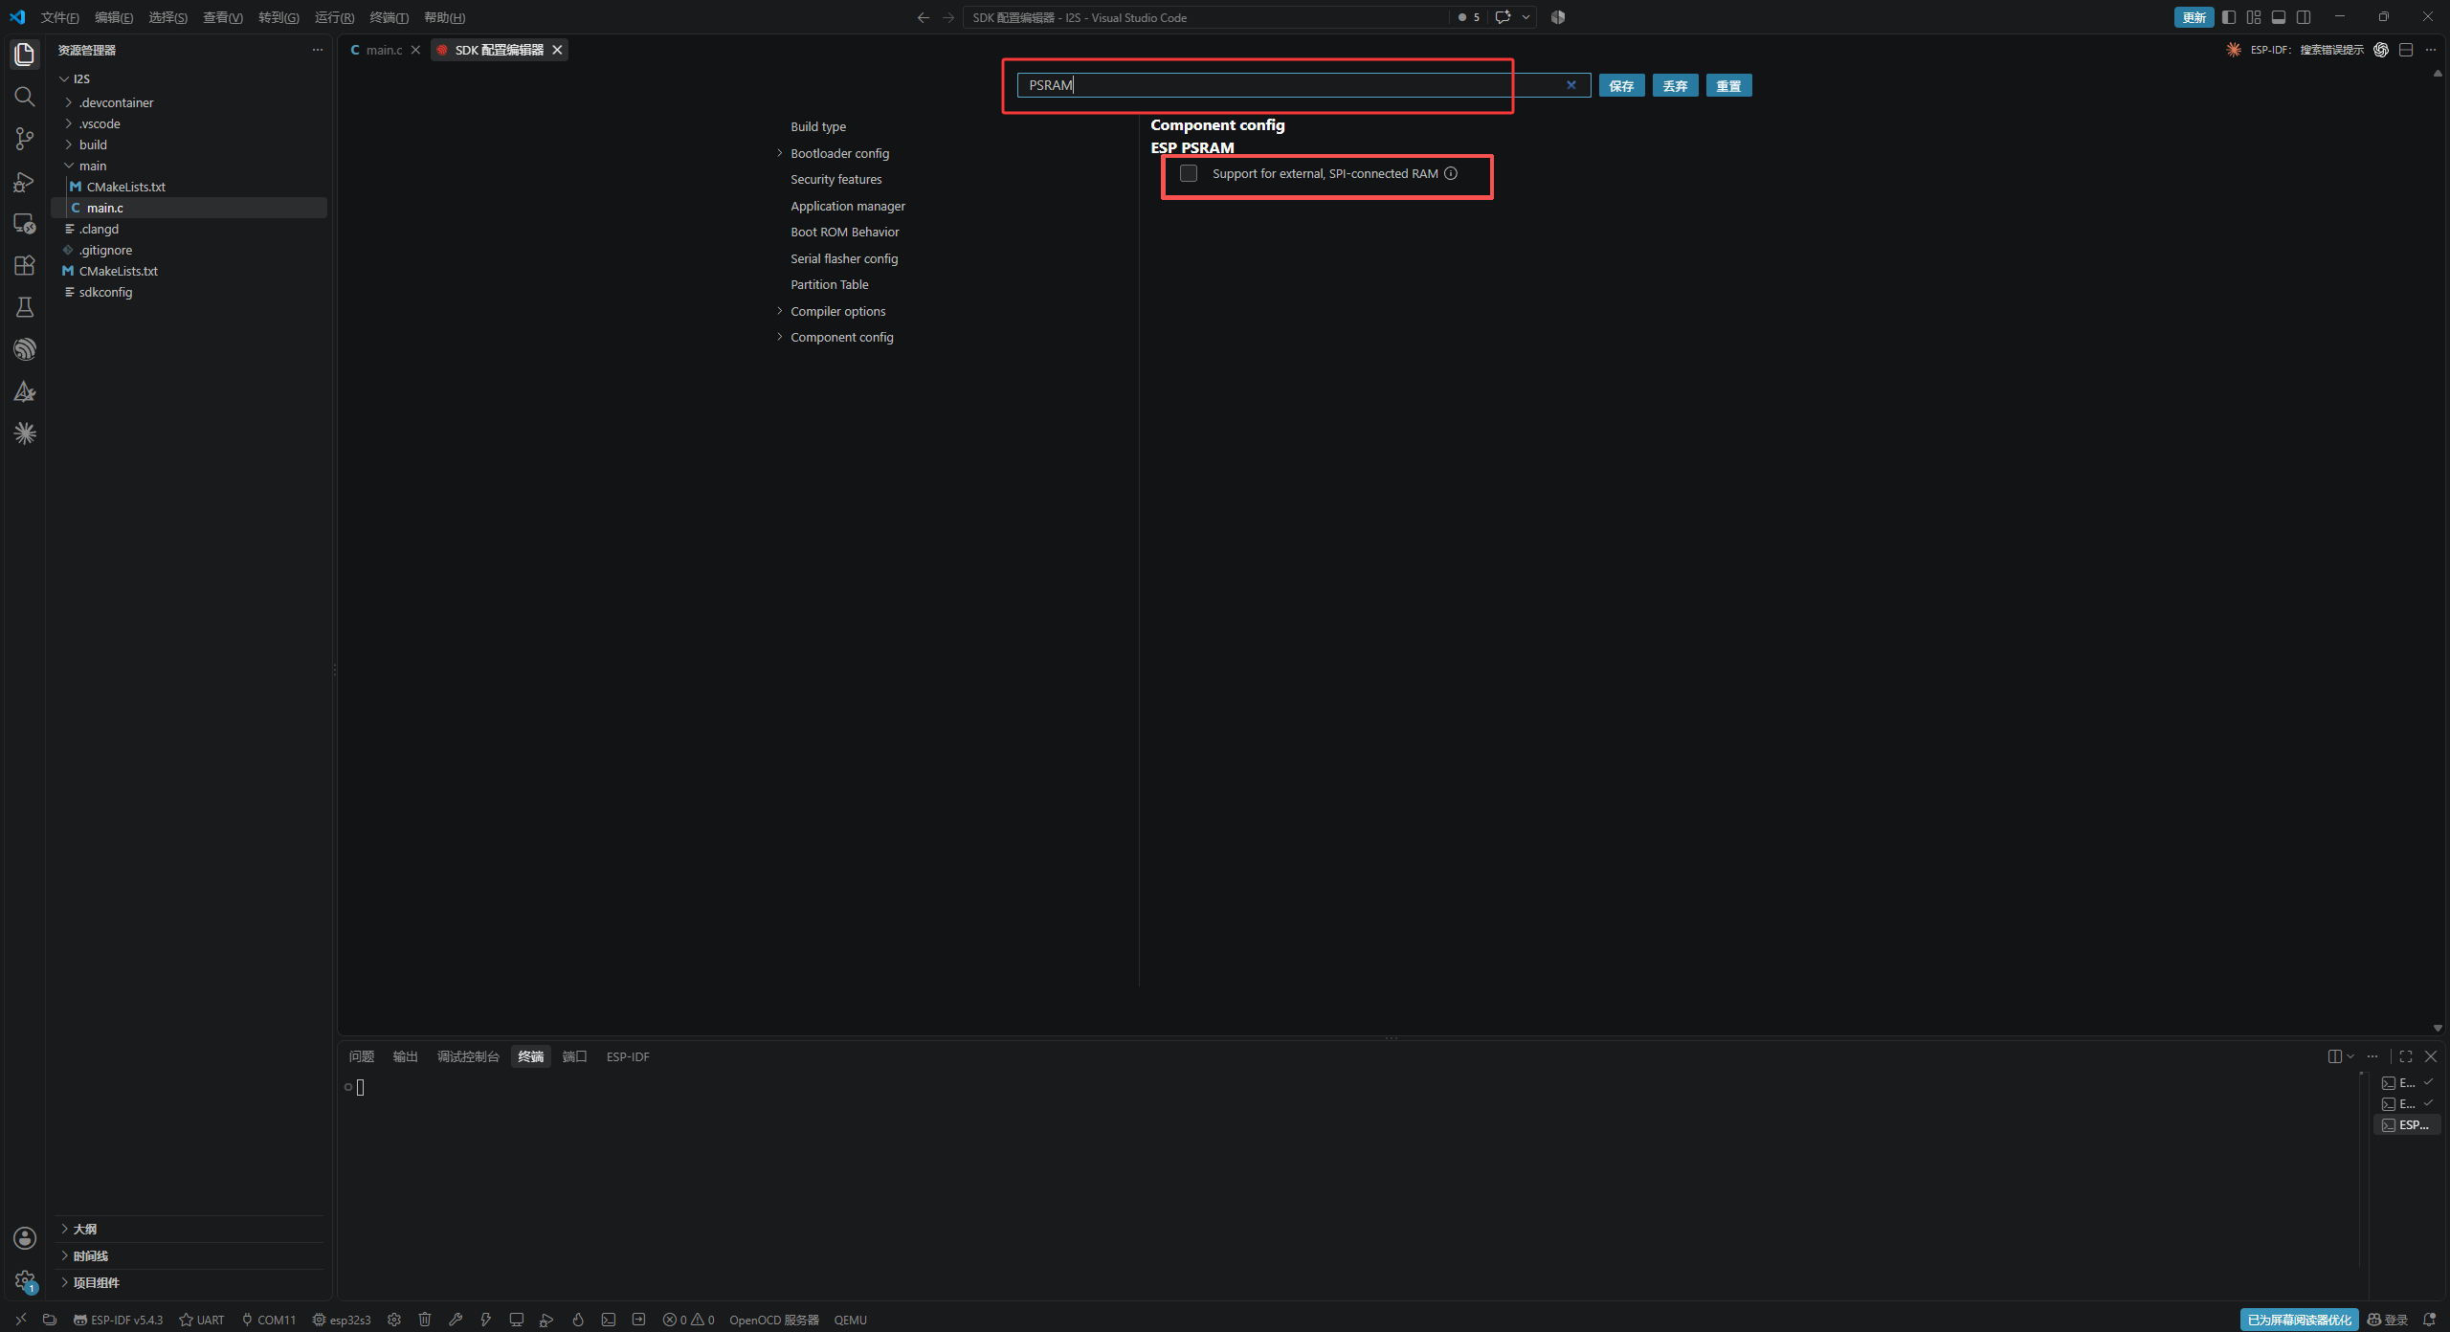This screenshot has width=2450, height=1332.
Task: Click the wrench Build Project status icon
Action: (x=456, y=1320)
